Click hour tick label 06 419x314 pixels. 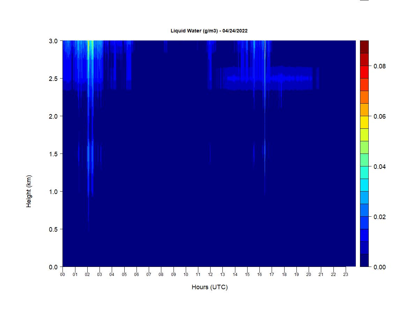click(137, 275)
